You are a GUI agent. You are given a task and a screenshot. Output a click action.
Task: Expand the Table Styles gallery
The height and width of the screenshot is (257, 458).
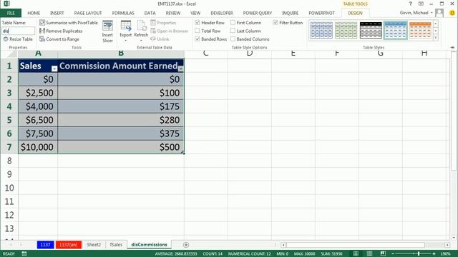(x=436, y=38)
